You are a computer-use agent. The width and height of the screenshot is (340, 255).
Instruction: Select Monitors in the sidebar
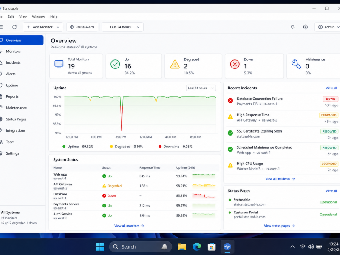pos(22,51)
